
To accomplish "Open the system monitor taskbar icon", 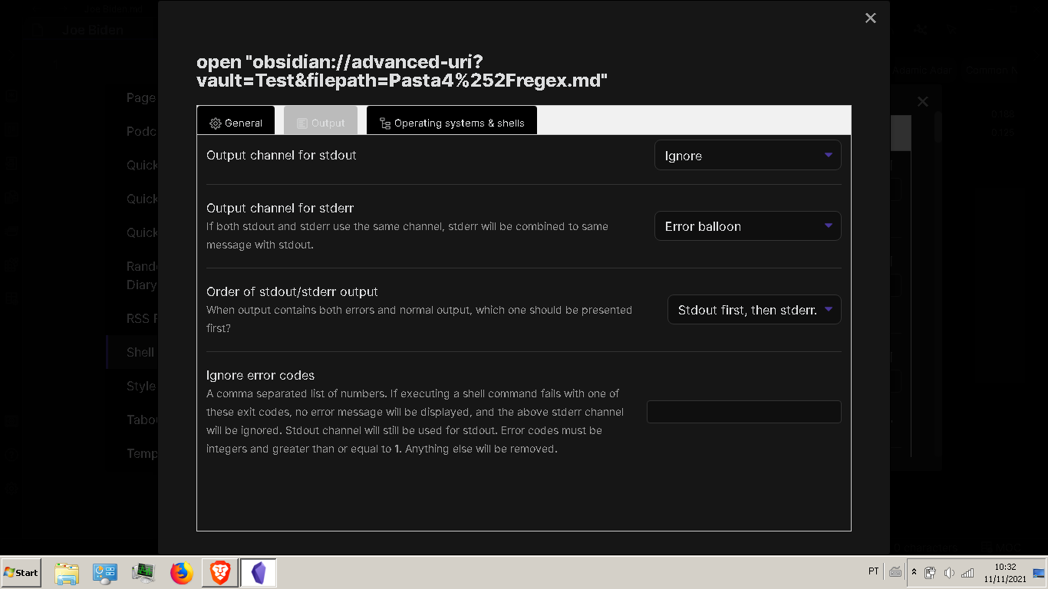I will click(143, 573).
